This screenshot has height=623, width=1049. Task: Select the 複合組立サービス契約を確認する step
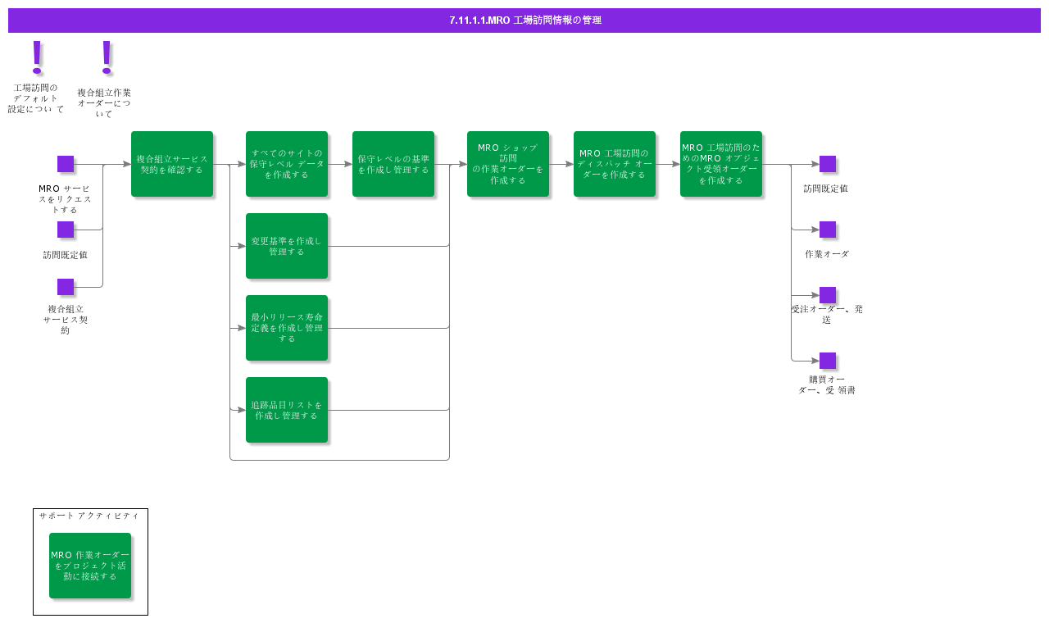click(172, 164)
